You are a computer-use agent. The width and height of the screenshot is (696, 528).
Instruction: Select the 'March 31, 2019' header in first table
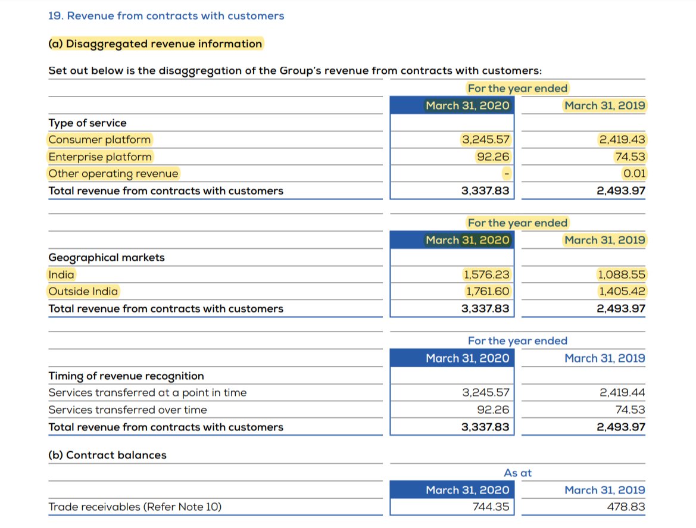tap(603, 105)
